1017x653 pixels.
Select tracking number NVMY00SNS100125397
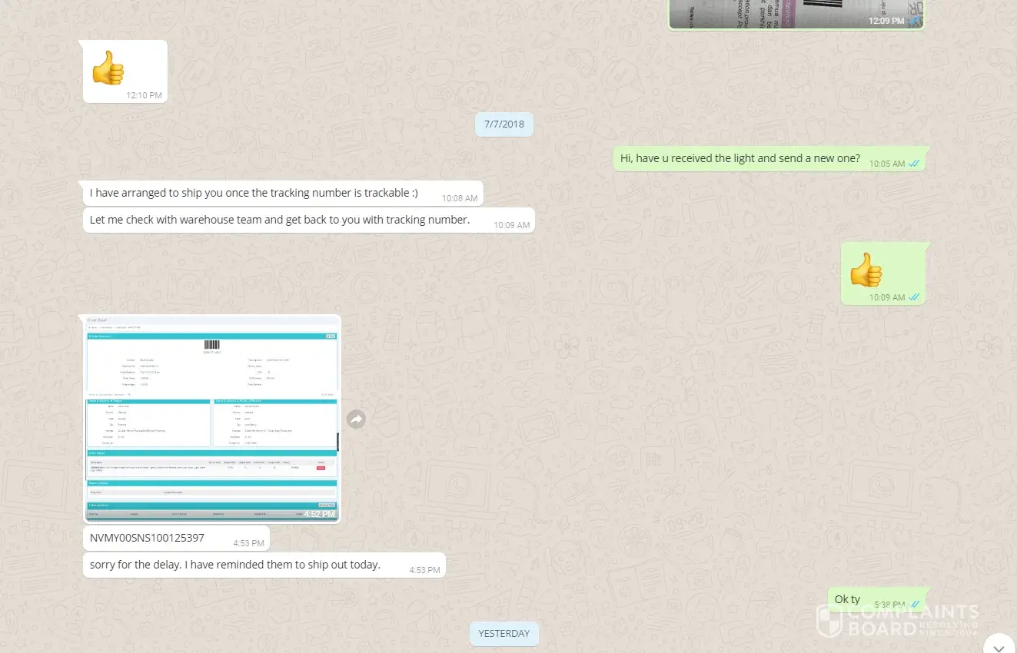[147, 538]
